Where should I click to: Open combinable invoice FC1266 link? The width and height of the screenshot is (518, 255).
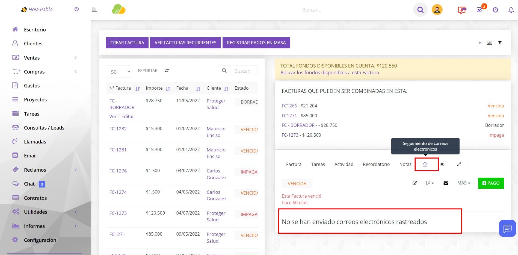[x=289, y=106]
